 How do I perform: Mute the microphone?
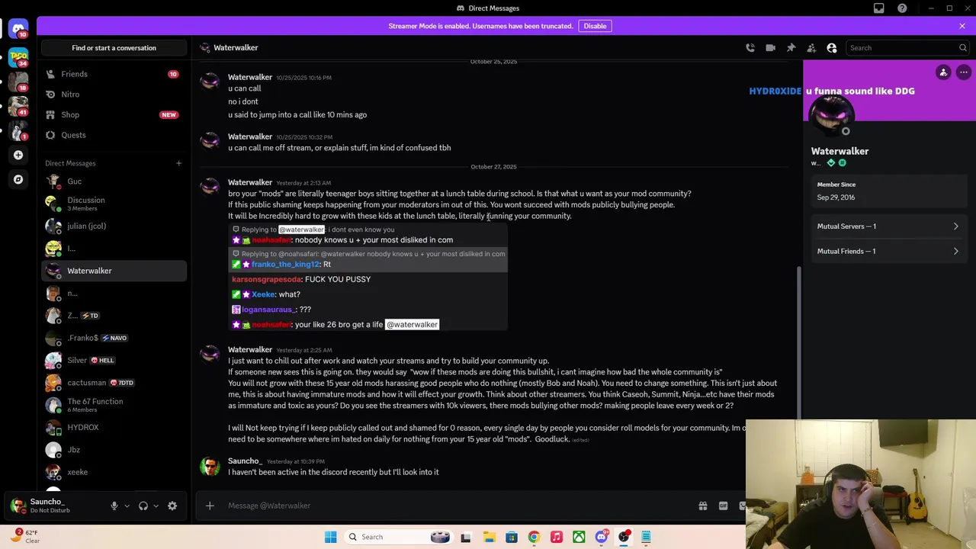point(114,506)
